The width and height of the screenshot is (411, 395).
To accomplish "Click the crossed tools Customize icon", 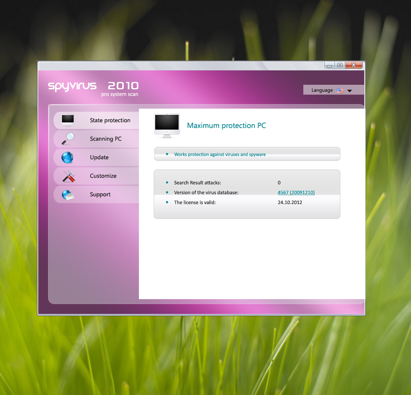I will tap(69, 176).
